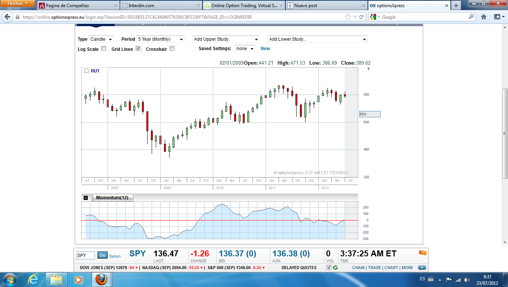Expand the Add Upper Study dropdown

[x=226, y=39]
